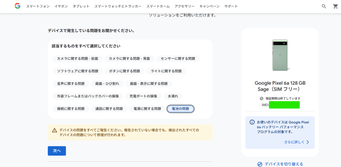Select カメラに関する問題 - 前面 chip

click(x=77, y=59)
